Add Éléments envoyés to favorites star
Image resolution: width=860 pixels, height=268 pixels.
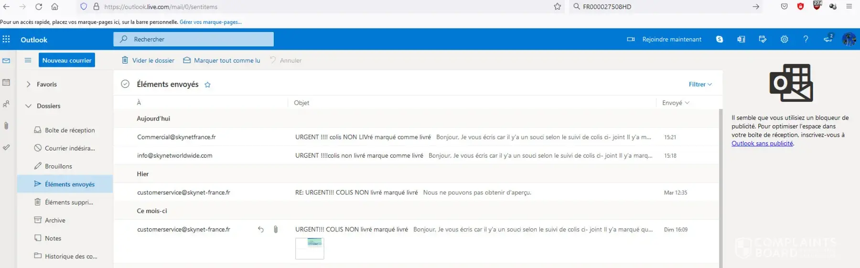pyautogui.click(x=207, y=85)
